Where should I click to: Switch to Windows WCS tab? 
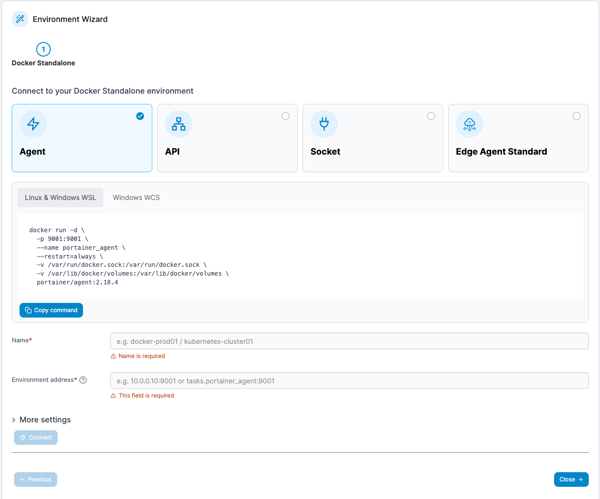tap(136, 198)
